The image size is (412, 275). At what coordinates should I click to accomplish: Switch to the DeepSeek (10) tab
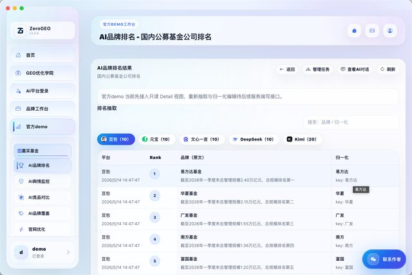point(254,139)
